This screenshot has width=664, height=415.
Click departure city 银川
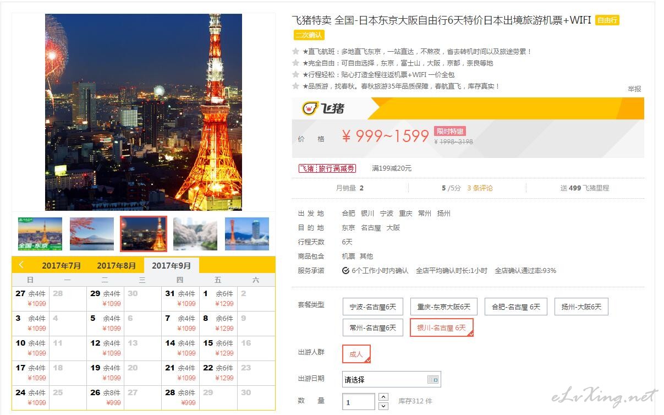pos(367,214)
